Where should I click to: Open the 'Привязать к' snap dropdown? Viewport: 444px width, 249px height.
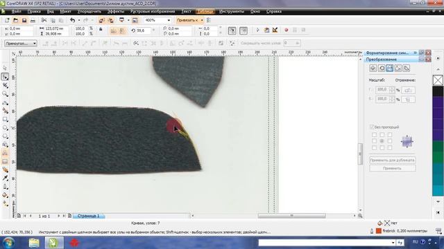[x=202, y=20]
